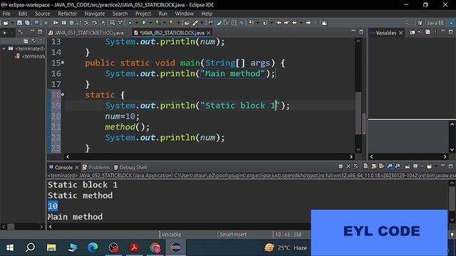
Task: Open Windows Start menu on taskbar
Action: (x=9, y=247)
